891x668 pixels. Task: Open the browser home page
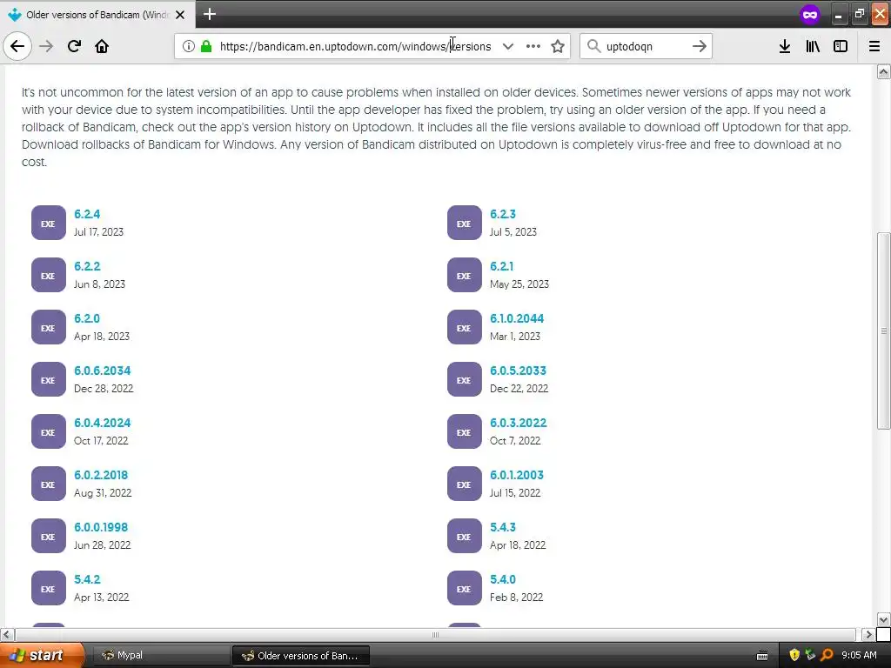coord(102,46)
